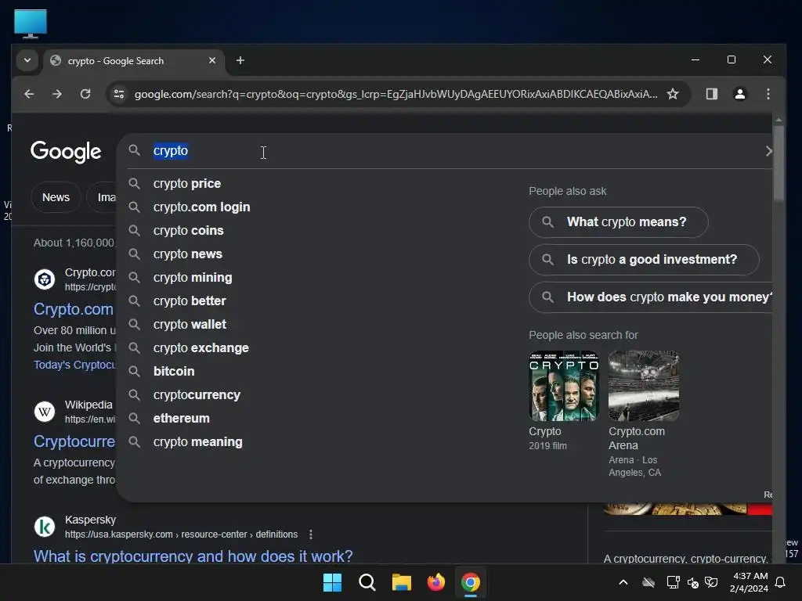Click Kaspersky URL breadcrumb text
This screenshot has width=802, height=601.
181,534
